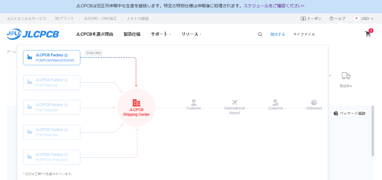Click the JLCPCB Factory ① factory icon
Screen dimensions: 382x180
[30, 57]
